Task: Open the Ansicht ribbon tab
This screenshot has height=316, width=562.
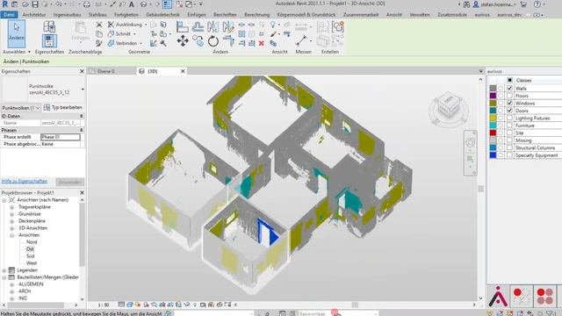Action: click(394, 15)
